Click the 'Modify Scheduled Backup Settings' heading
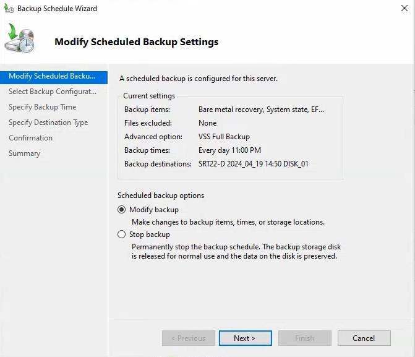The width and height of the screenshot is (415, 357). tap(136, 42)
